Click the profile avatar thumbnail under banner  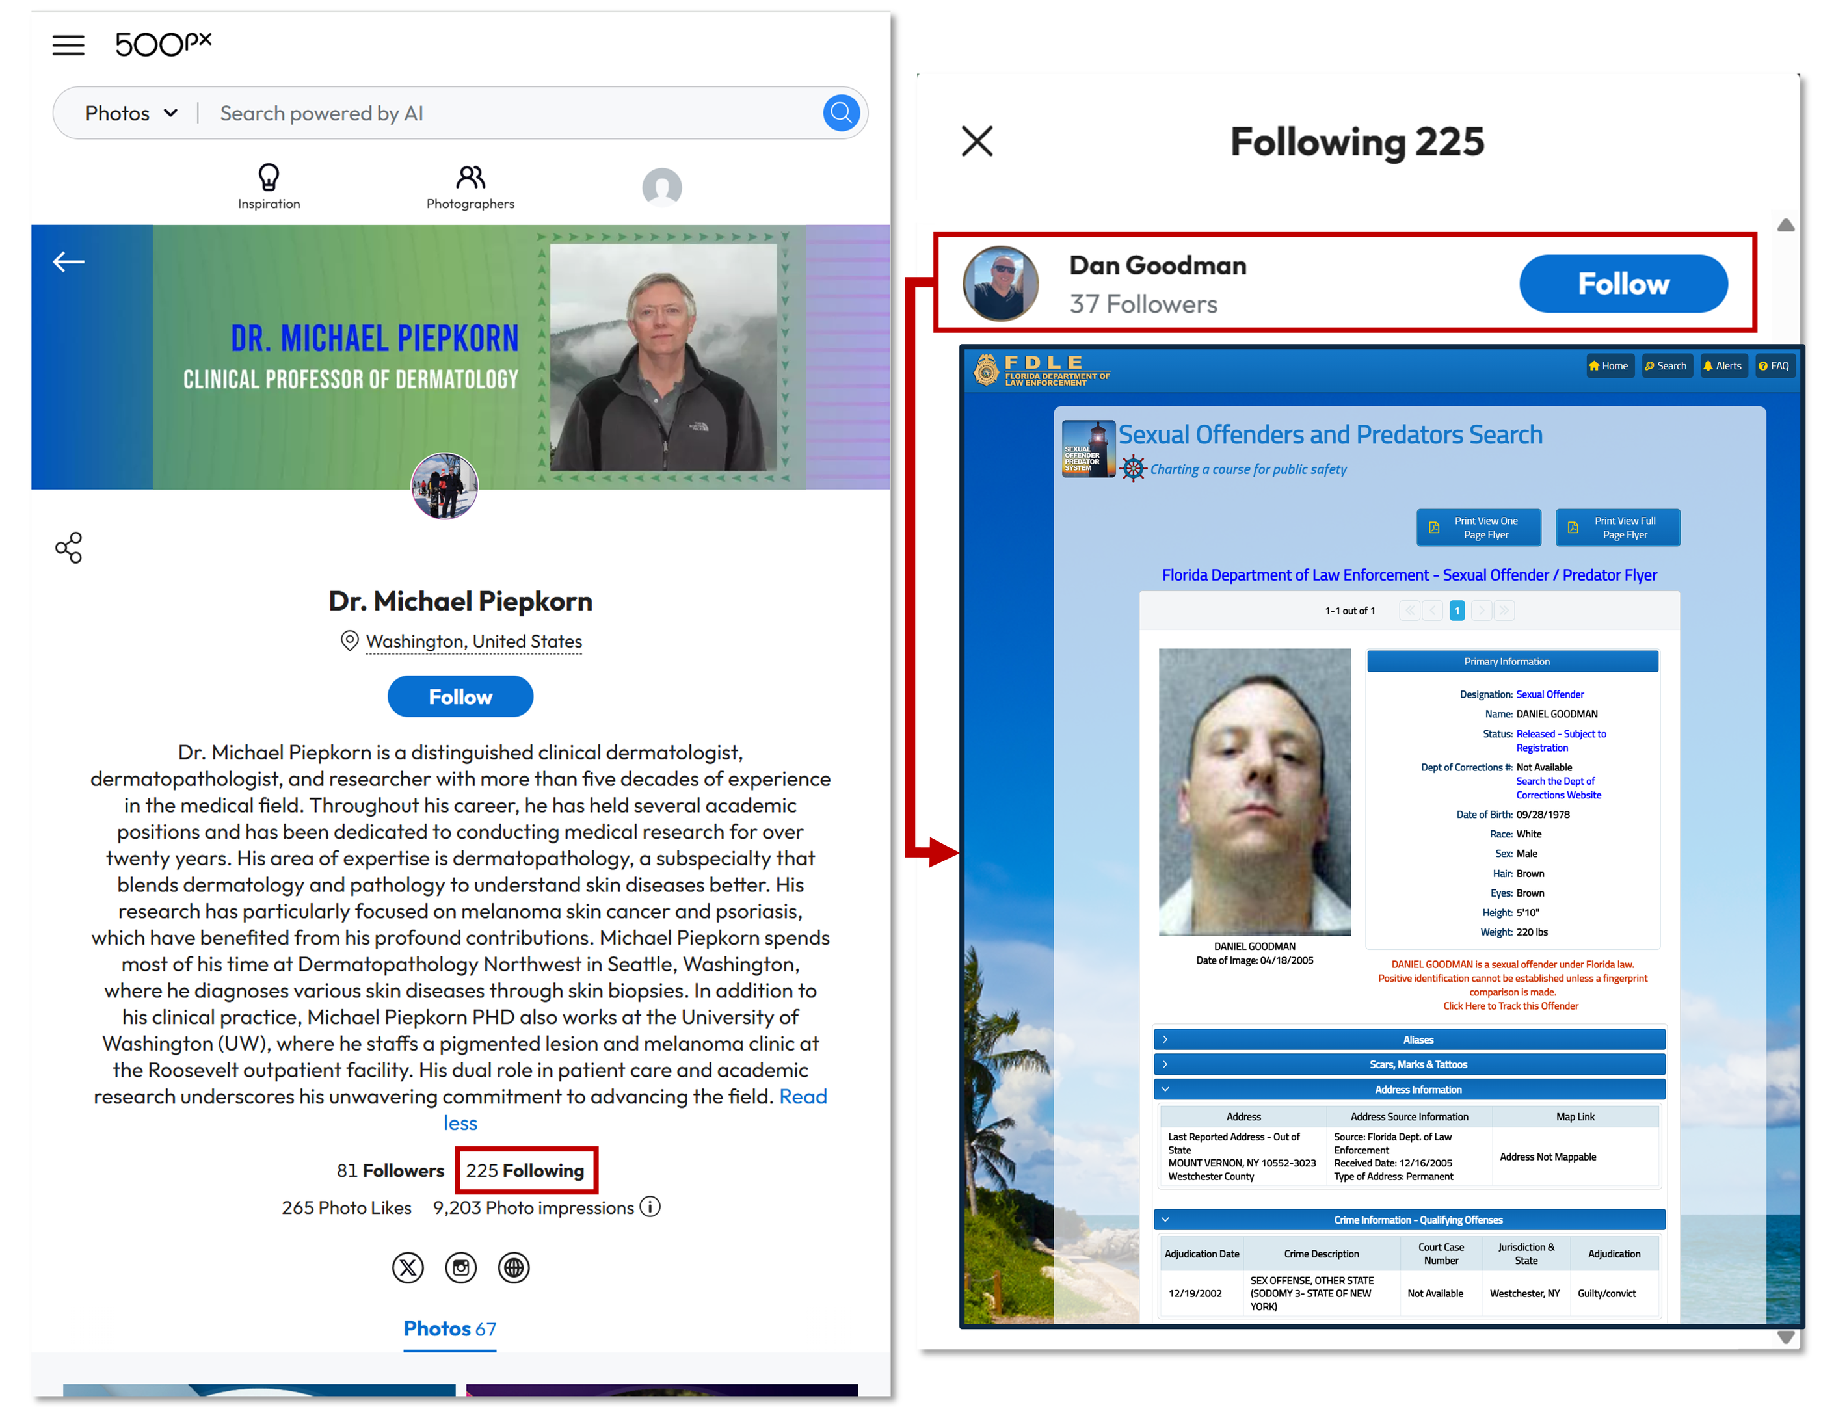point(444,486)
